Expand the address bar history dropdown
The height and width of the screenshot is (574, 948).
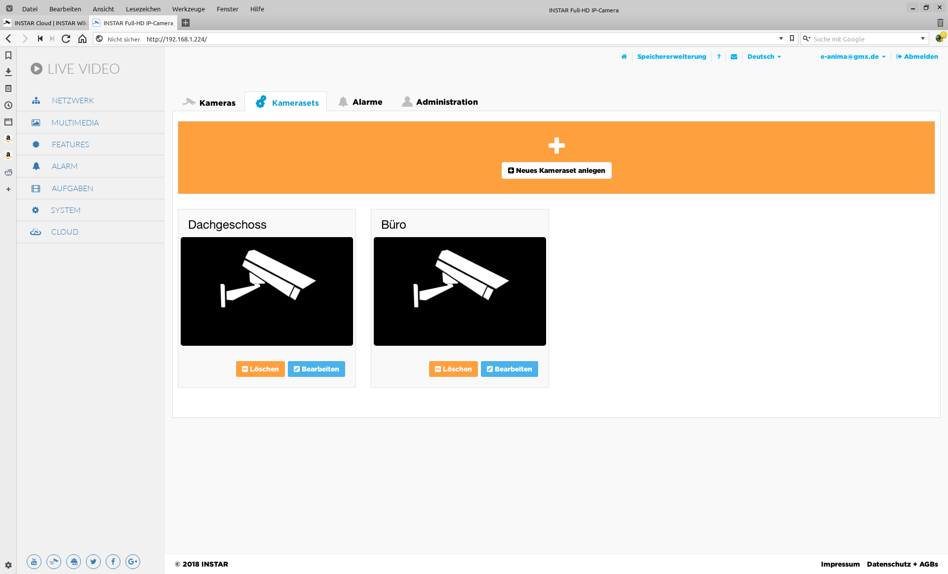pos(781,39)
